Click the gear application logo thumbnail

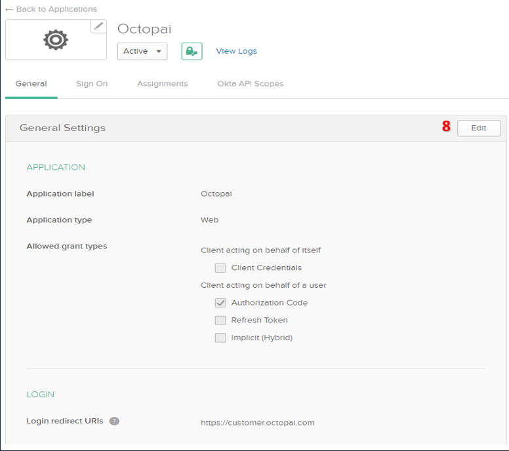tap(56, 39)
